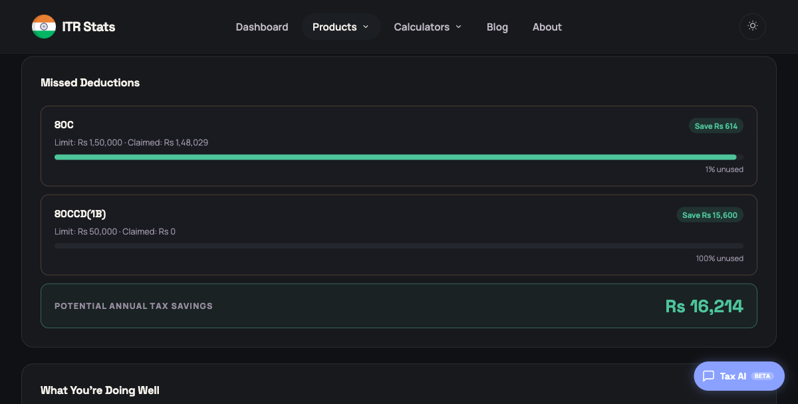
Task: Click the 80CCD(1B) empty progress bar
Action: 399,246
